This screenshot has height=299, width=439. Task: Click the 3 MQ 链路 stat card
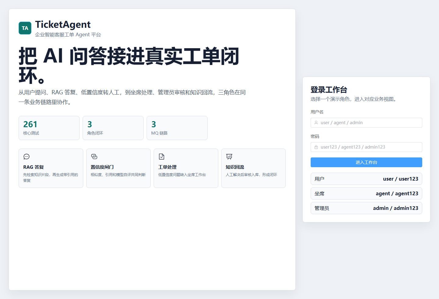177,128
